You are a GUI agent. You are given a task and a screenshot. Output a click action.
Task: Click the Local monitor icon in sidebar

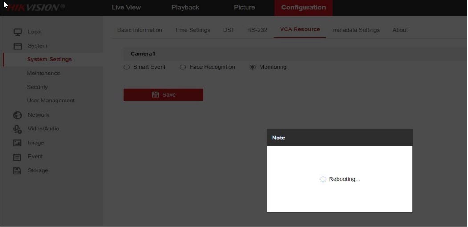tap(18, 32)
